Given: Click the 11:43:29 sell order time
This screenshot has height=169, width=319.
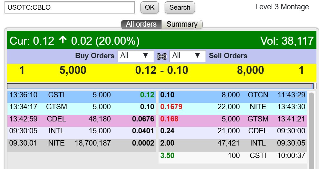Looking at the screenshot, I should 291,95.
